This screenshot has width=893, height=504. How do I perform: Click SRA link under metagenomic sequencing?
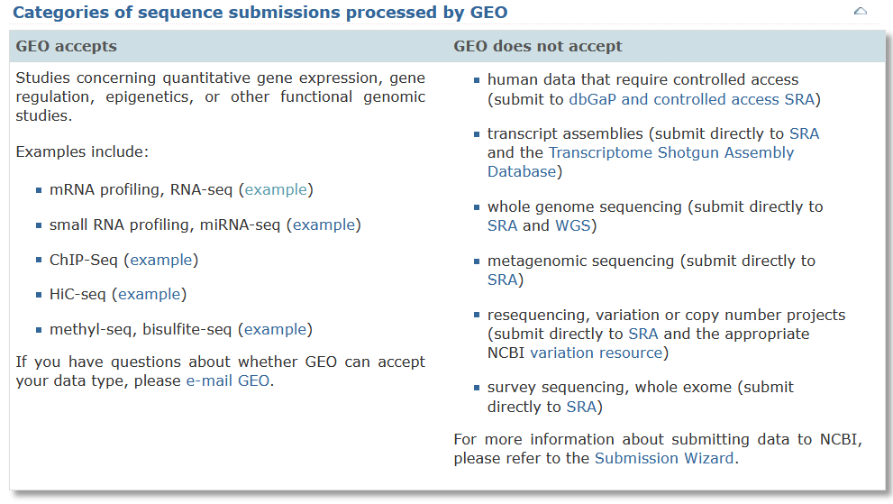point(503,279)
